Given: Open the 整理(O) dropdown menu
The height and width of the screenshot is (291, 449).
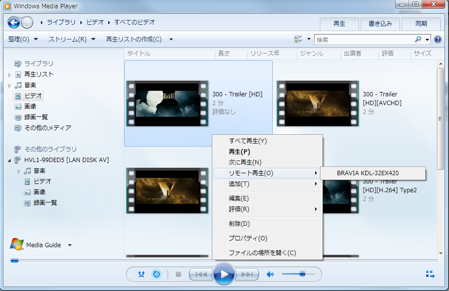Looking at the screenshot, I should pos(22,39).
